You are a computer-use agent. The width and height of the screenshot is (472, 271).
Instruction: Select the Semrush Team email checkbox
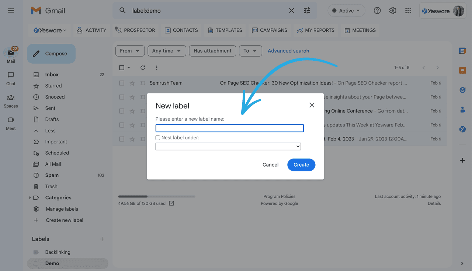coord(121,83)
